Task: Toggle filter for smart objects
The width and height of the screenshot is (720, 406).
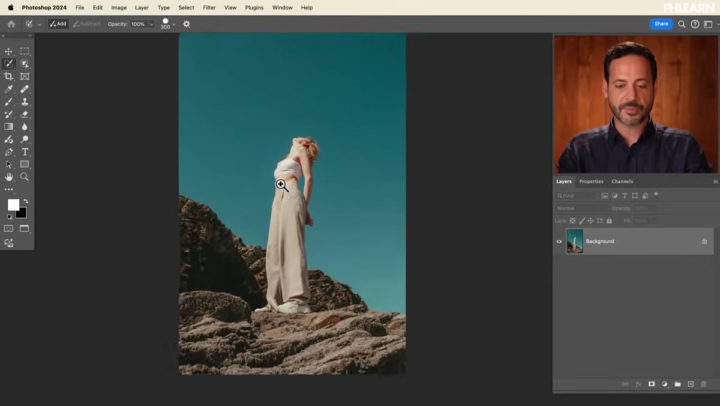Action: click(645, 196)
